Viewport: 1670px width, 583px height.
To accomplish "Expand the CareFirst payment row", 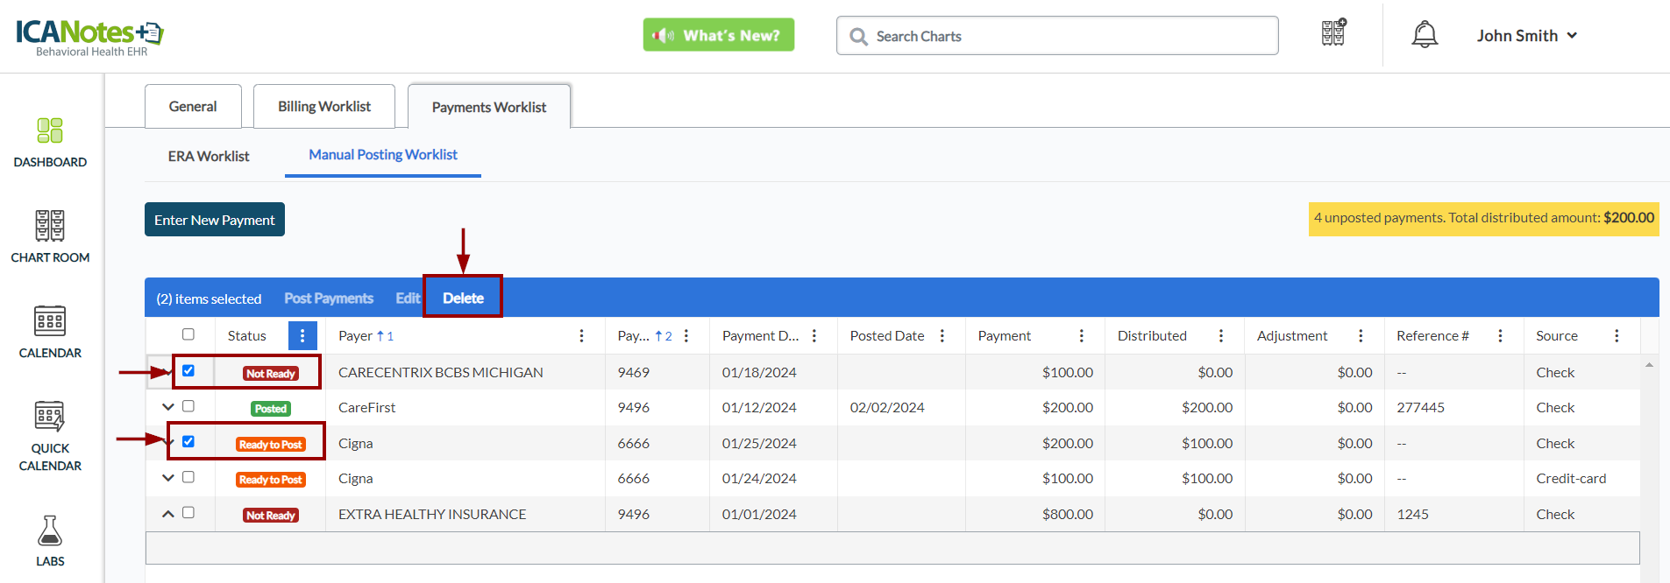I will pos(168,407).
